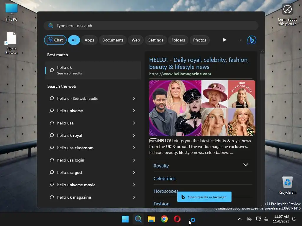Click the preview pane scroll-up arrow
Screen dimensions: 302x226
pyautogui.click(x=262, y=51)
